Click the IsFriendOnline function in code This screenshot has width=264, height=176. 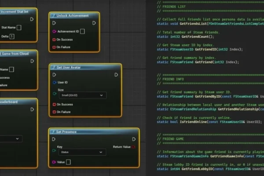(x=193, y=122)
